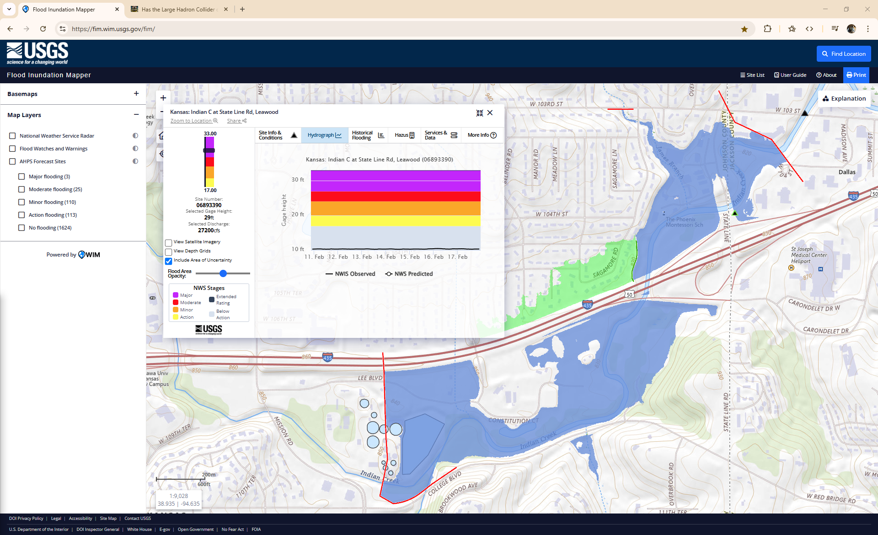View site information icon in address bar
The height and width of the screenshot is (535, 878).
tap(63, 29)
